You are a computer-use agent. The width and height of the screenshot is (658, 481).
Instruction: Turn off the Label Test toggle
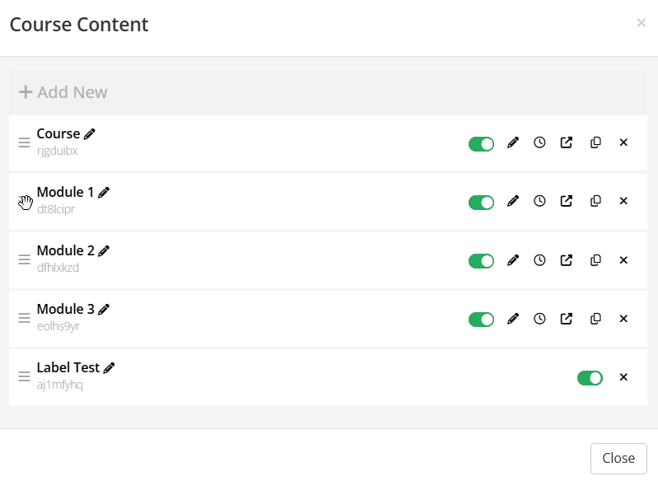590,378
